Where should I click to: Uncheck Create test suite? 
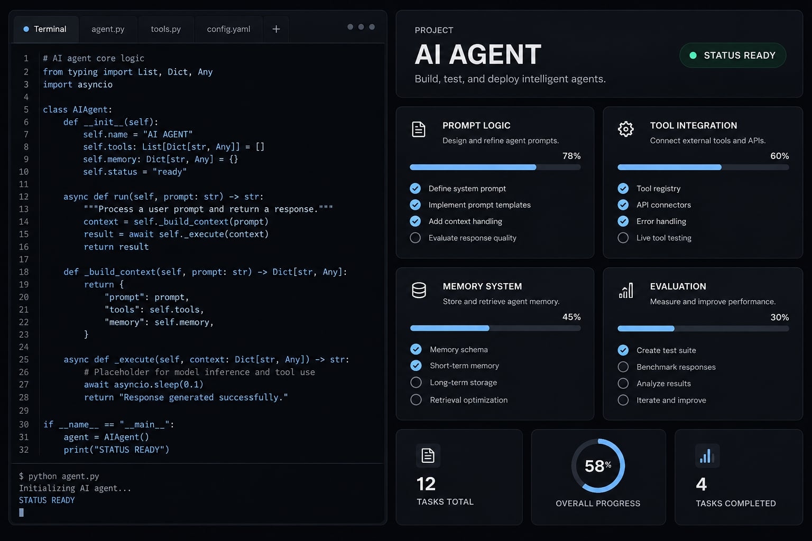pos(623,350)
